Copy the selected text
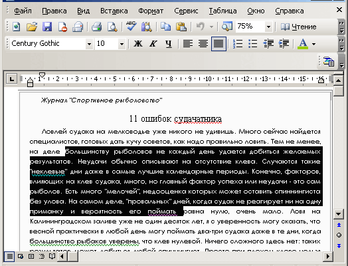 [165, 27]
